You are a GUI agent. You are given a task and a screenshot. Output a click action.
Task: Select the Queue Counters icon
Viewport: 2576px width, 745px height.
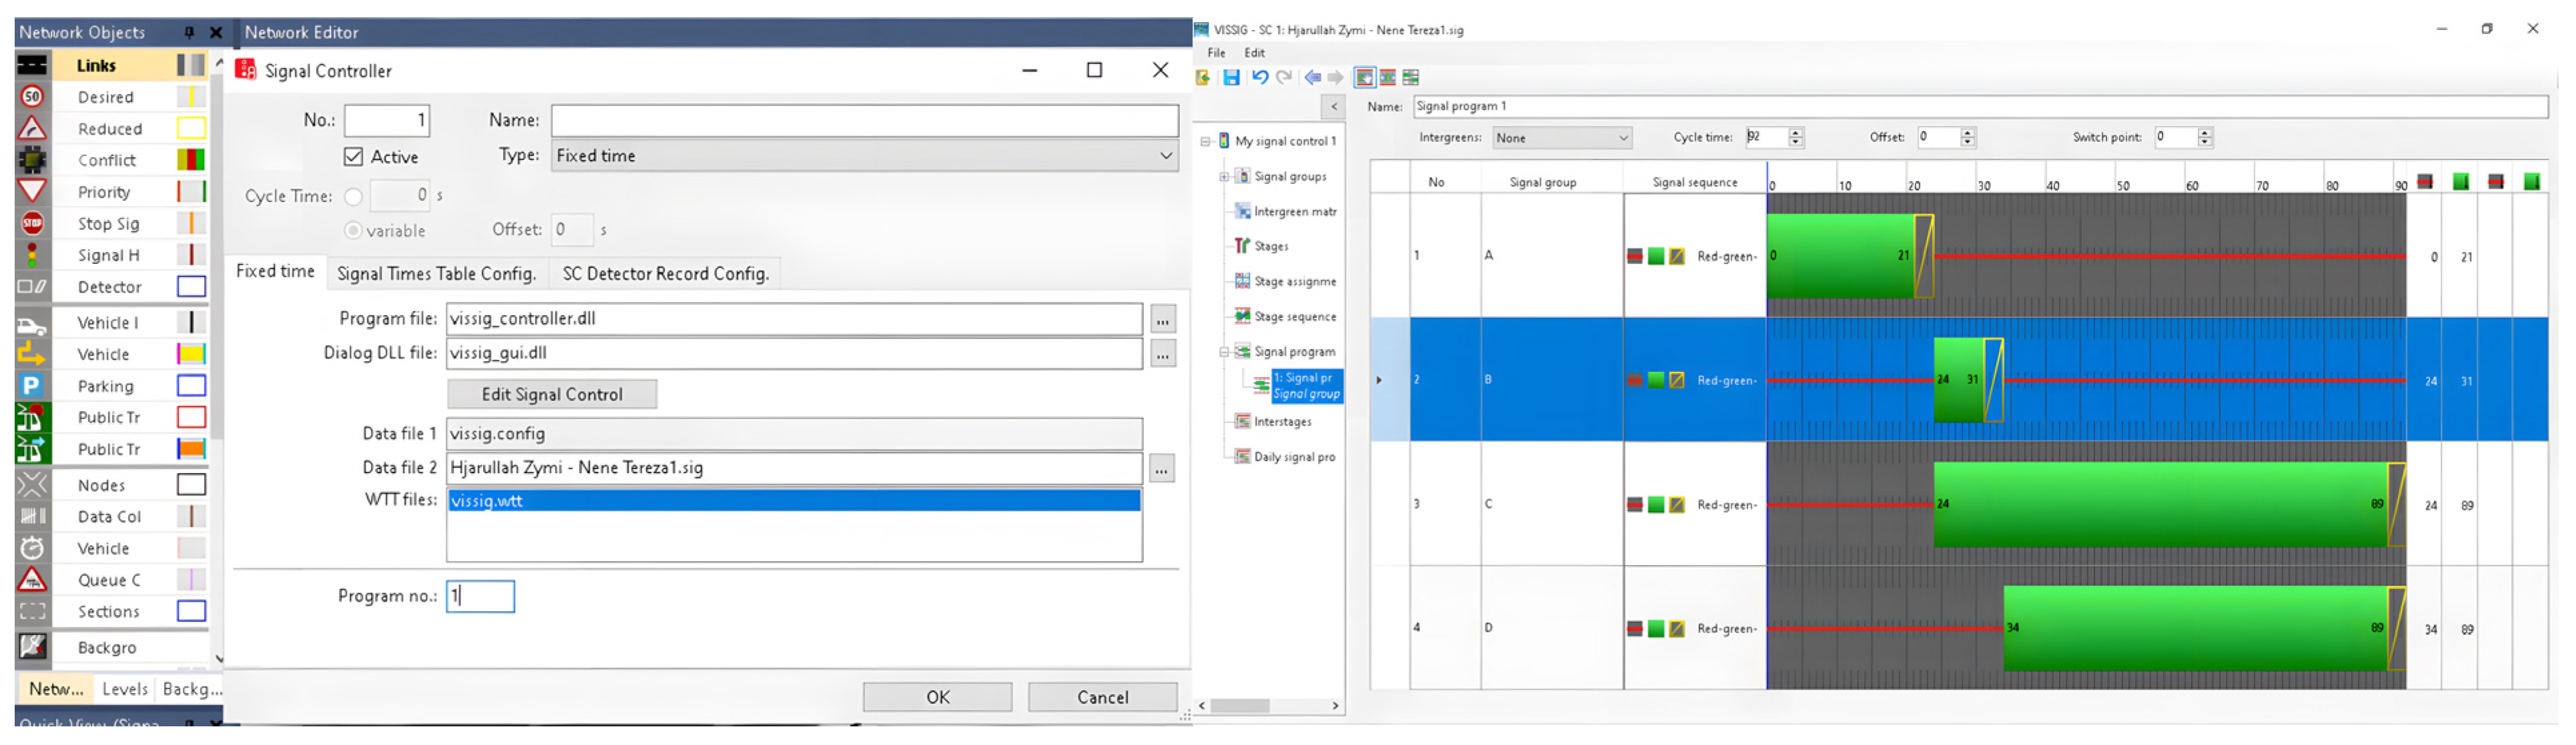pos(32,580)
